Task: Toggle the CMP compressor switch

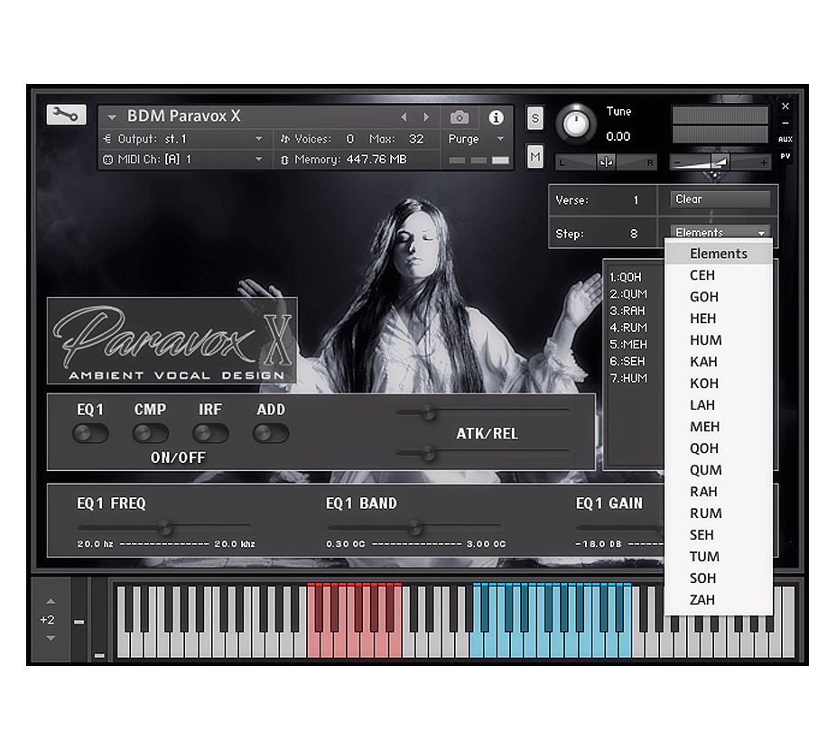Action: 150,433
